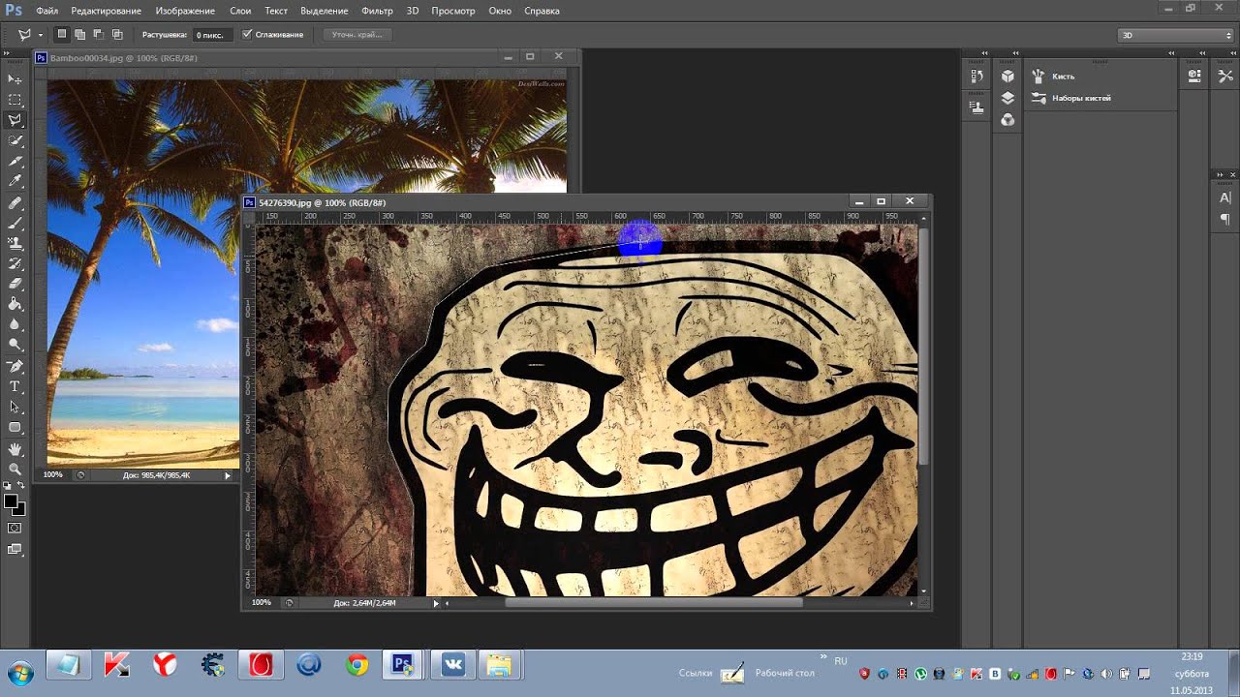Select the Eraser tool
The height and width of the screenshot is (697, 1240).
pyautogui.click(x=15, y=284)
